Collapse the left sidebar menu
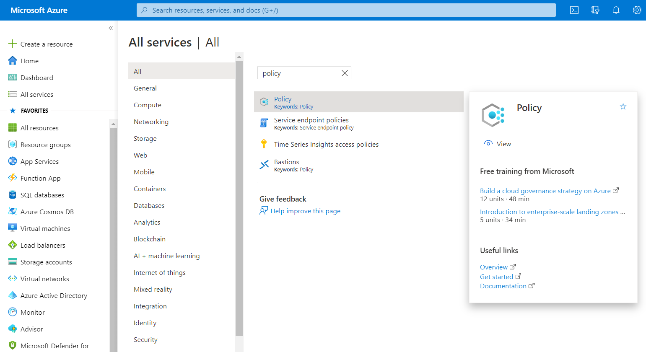646x352 pixels. click(111, 28)
